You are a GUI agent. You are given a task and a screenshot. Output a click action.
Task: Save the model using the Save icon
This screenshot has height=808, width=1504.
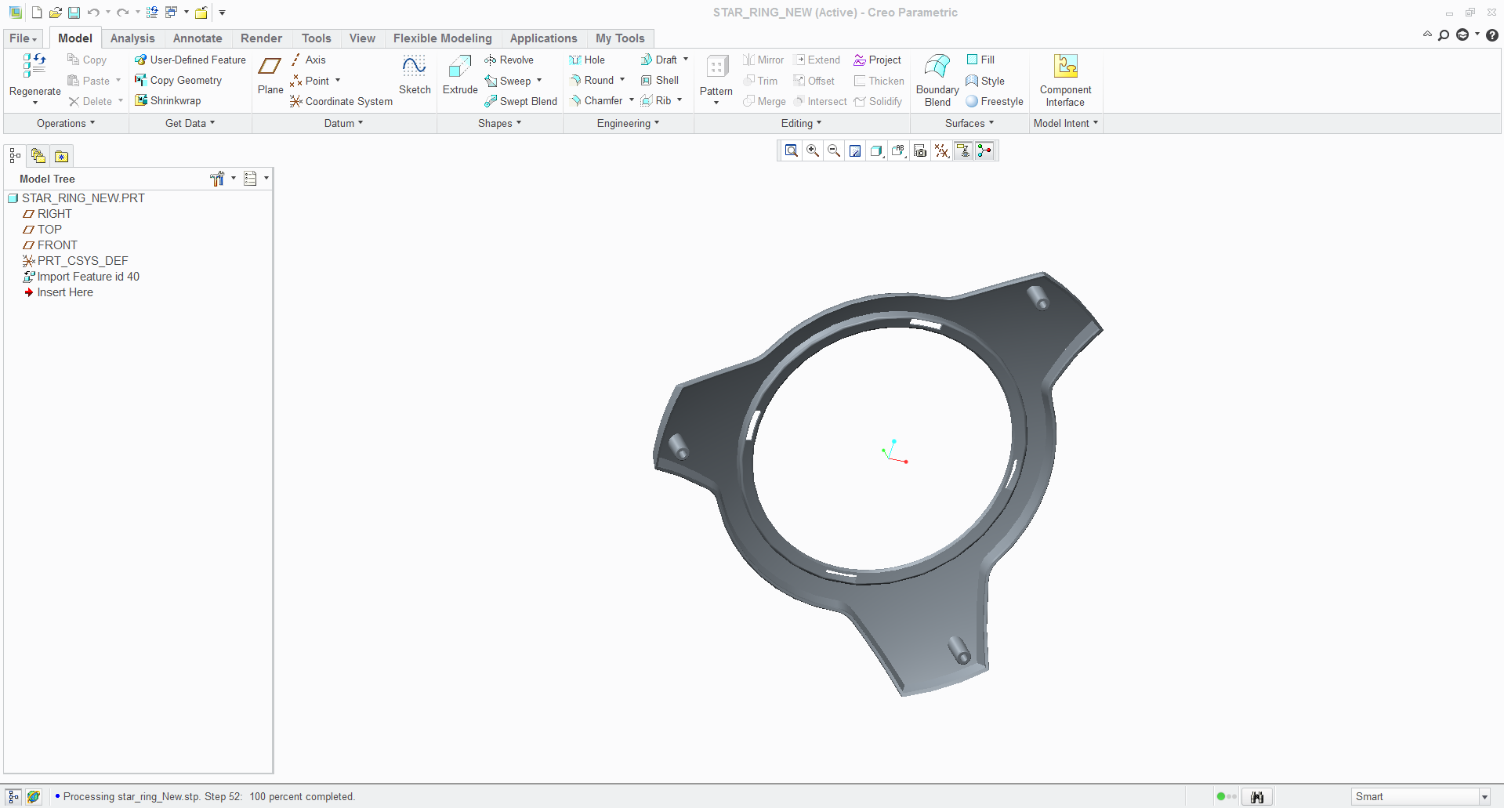click(74, 13)
